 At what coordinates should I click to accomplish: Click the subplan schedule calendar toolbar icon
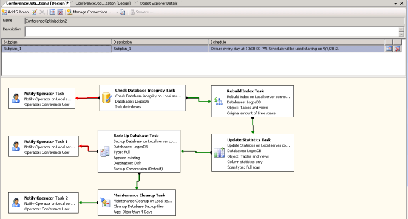tap(52, 12)
